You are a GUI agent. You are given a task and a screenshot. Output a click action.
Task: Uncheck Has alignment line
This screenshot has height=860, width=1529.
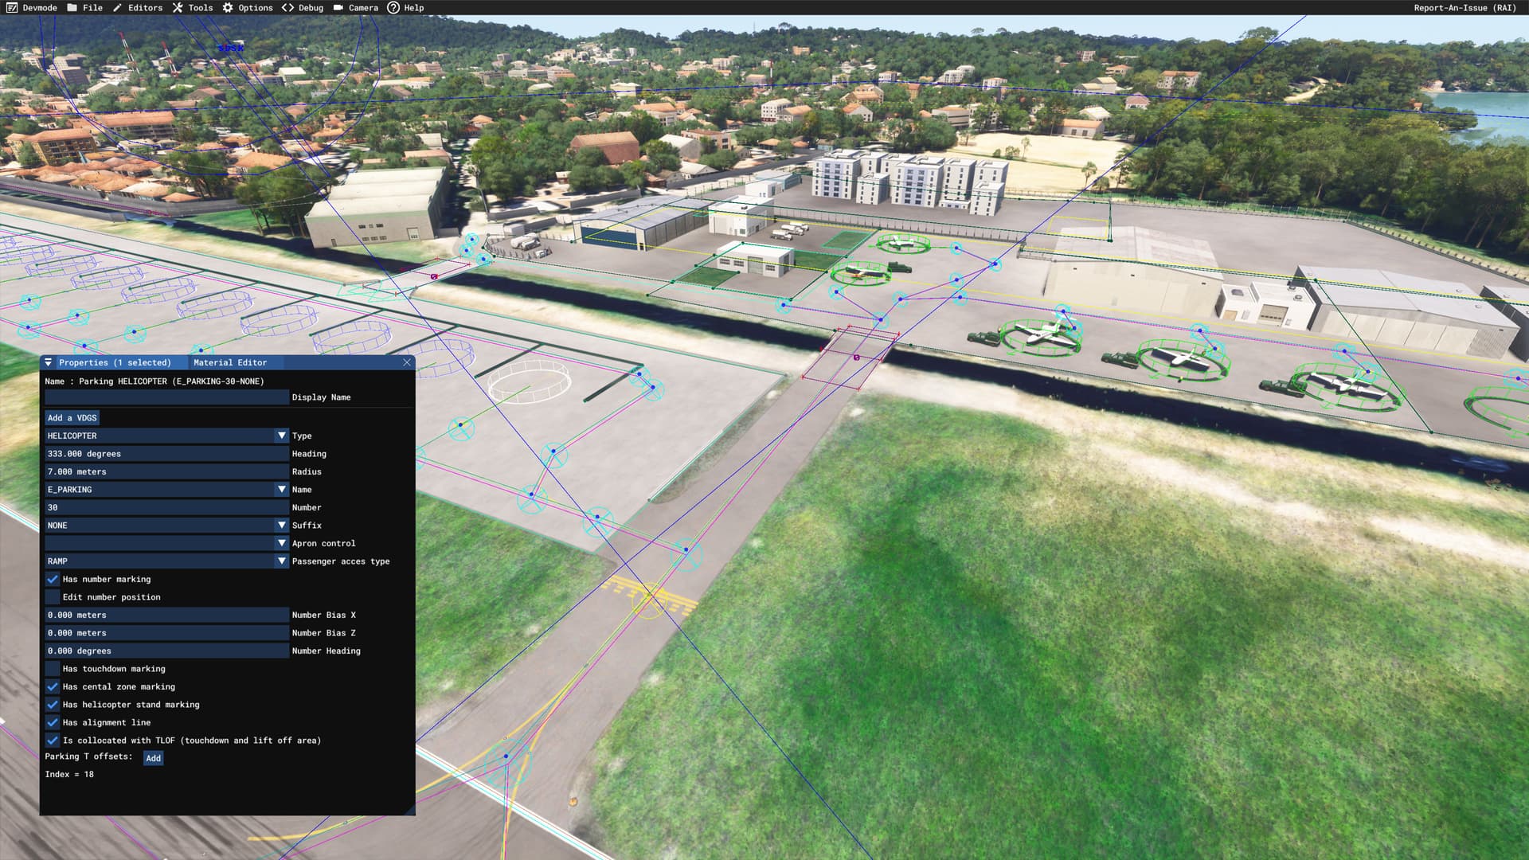[53, 722]
